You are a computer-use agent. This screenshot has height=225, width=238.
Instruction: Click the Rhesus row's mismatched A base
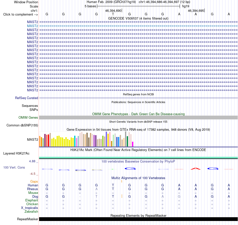96,189
